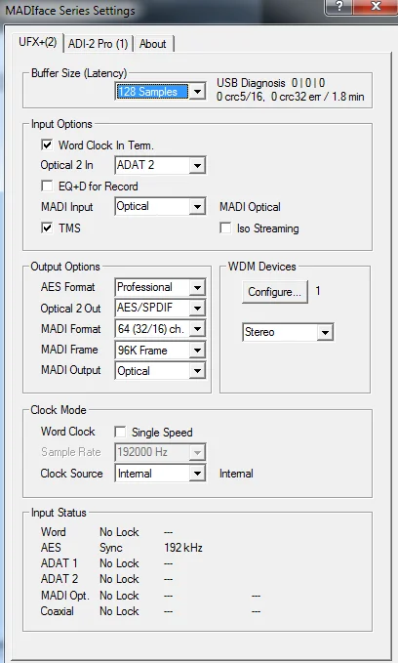Switch to the UFX+(2) tab

click(38, 42)
